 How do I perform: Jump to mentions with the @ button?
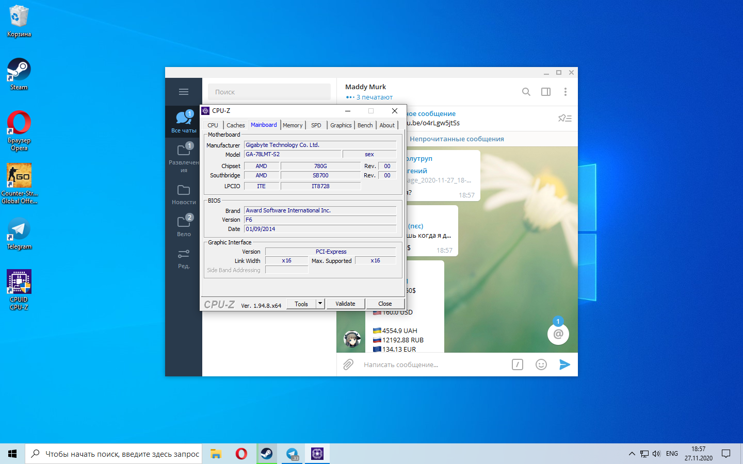click(x=558, y=334)
